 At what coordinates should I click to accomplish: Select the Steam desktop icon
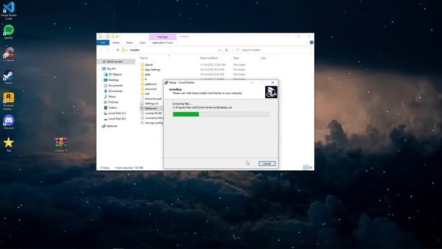[9, 77]
